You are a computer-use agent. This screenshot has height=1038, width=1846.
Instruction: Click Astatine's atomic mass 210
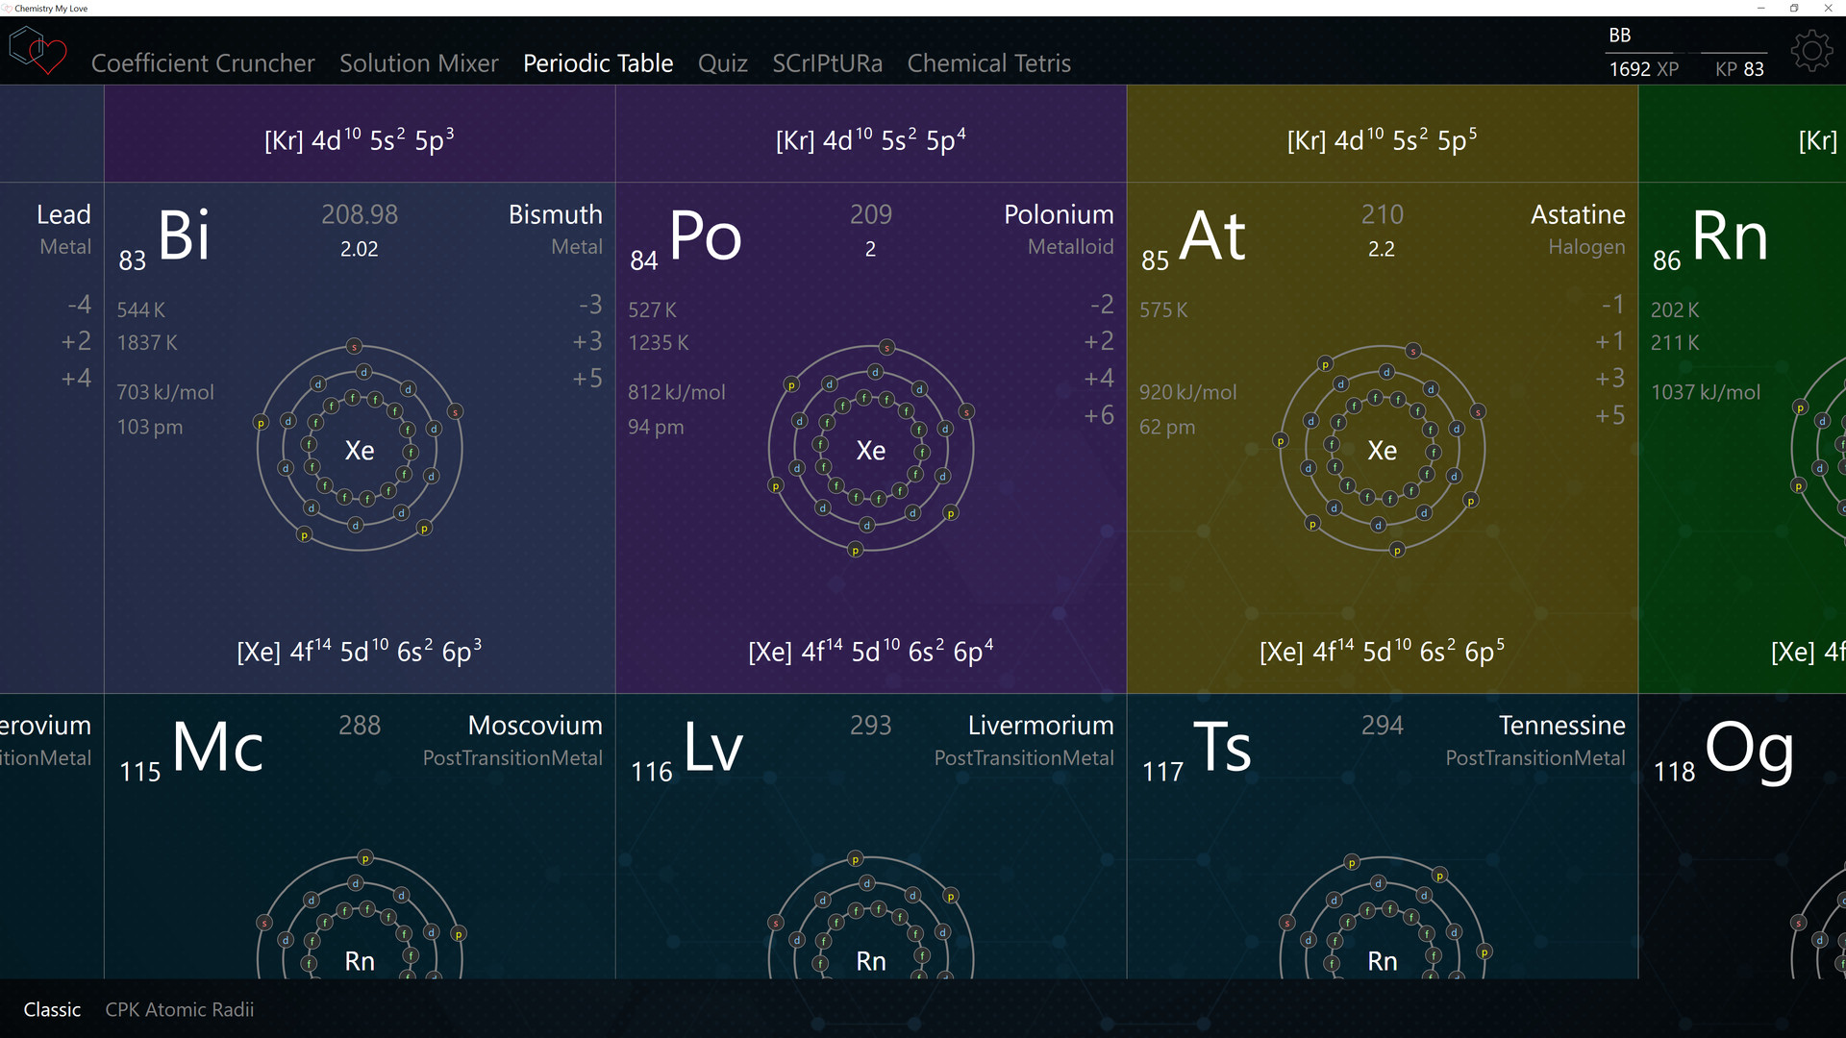[1383, 214]
